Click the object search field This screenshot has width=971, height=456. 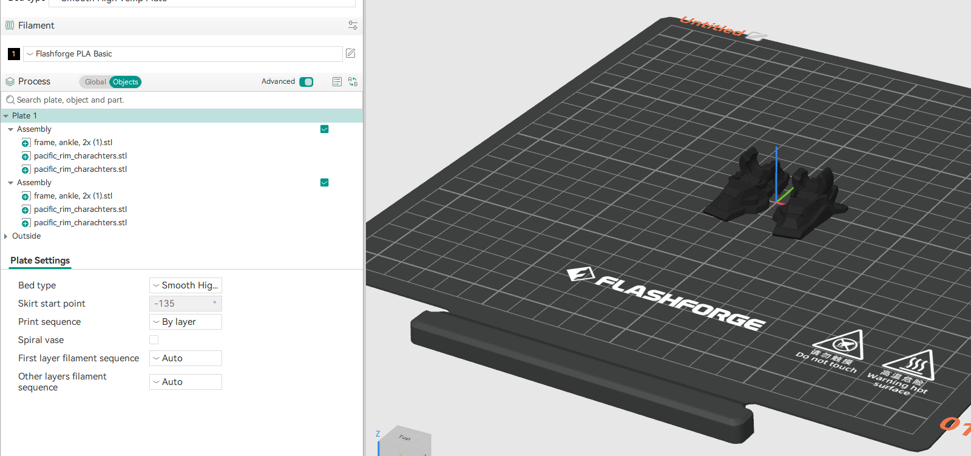(x=182, y=100)
